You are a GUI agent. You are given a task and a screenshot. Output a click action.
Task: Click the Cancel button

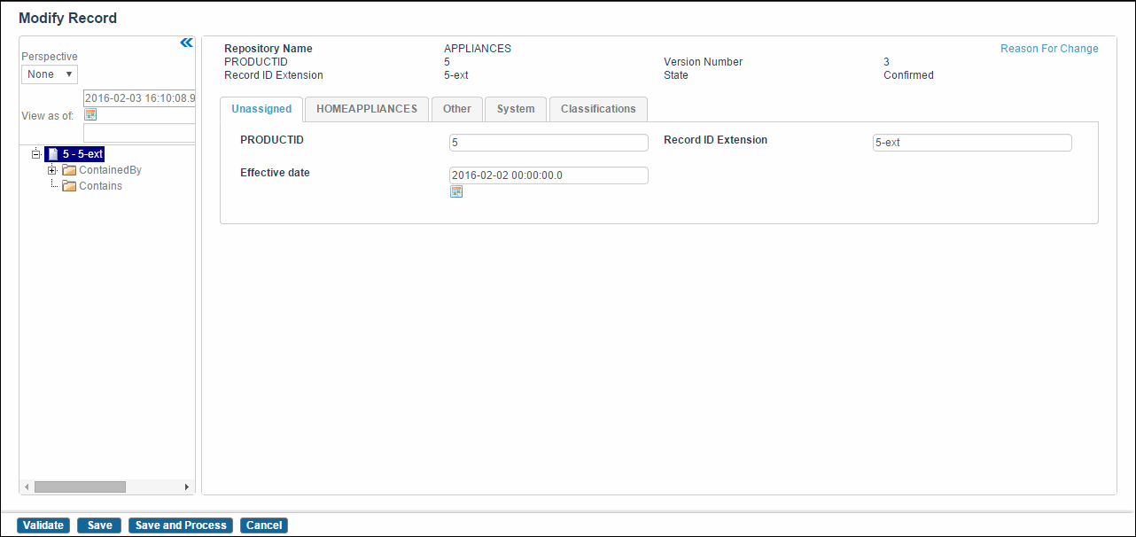point(264,525)
